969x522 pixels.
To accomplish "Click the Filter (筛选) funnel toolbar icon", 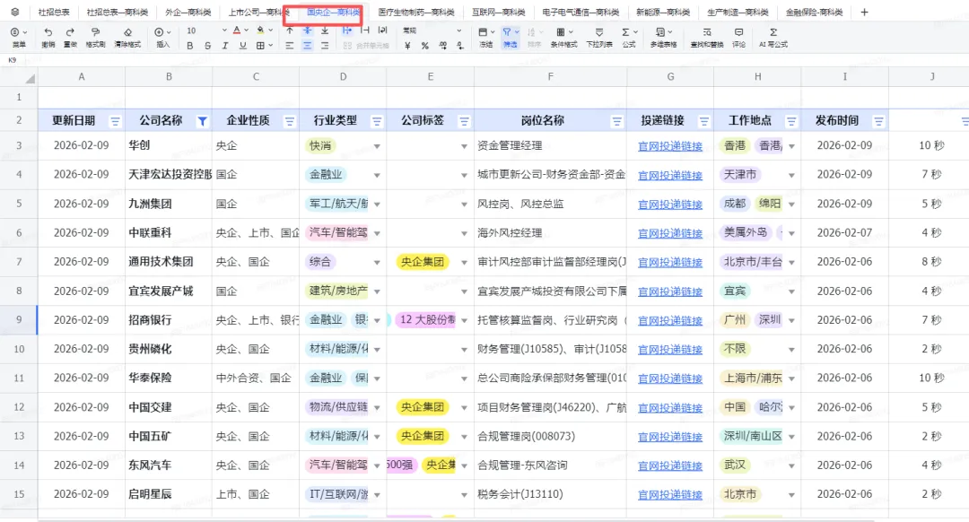I will (x=507, y=32).
